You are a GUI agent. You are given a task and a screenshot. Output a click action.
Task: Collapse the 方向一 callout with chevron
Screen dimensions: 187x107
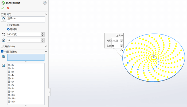122,50
